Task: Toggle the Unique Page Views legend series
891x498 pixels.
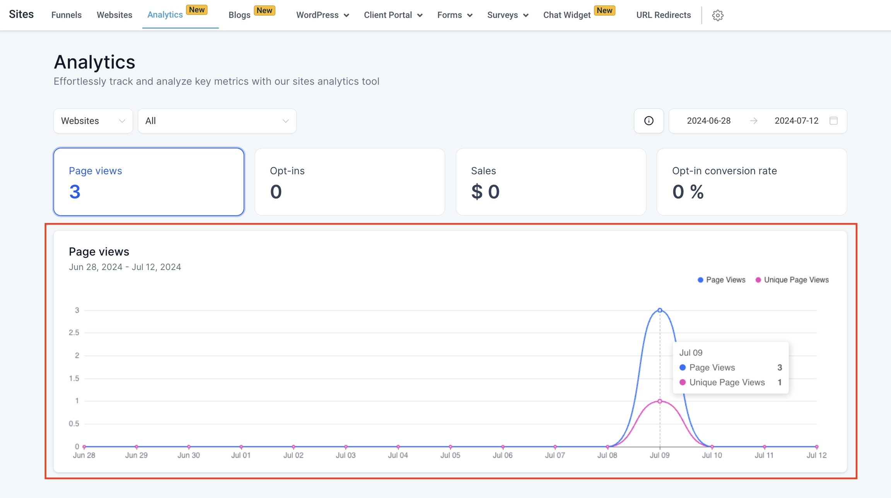Action: [x=792, y=280]
